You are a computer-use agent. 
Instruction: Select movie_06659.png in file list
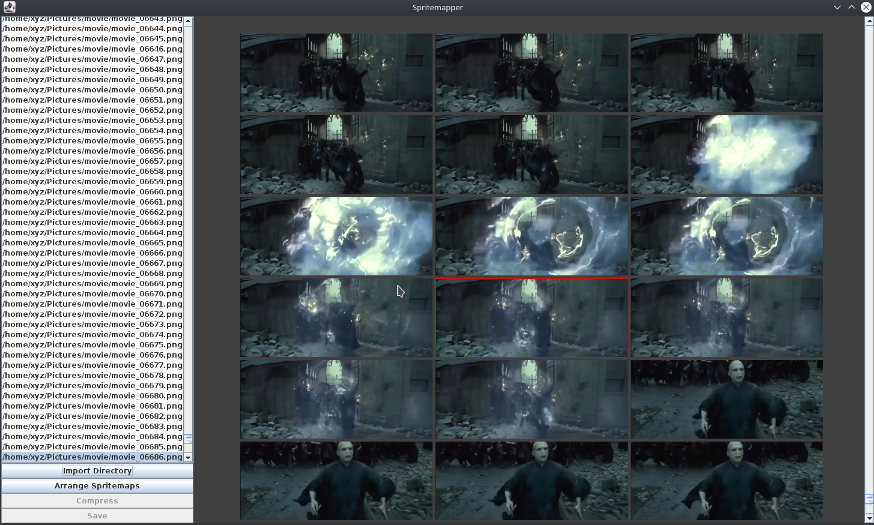[x=93, y=181]
